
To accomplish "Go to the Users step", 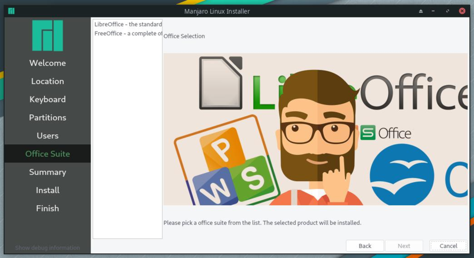I will click(47, 135).
